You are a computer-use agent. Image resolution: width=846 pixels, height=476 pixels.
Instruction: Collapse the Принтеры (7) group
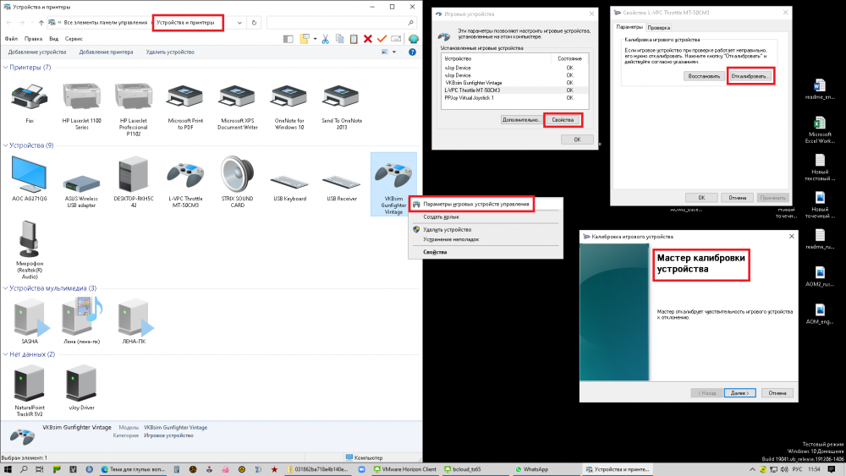(x=5, y=68)
